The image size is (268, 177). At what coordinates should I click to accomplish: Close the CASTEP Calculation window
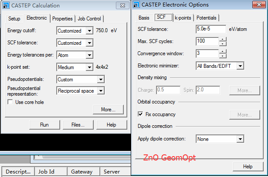tap(122, 6)
